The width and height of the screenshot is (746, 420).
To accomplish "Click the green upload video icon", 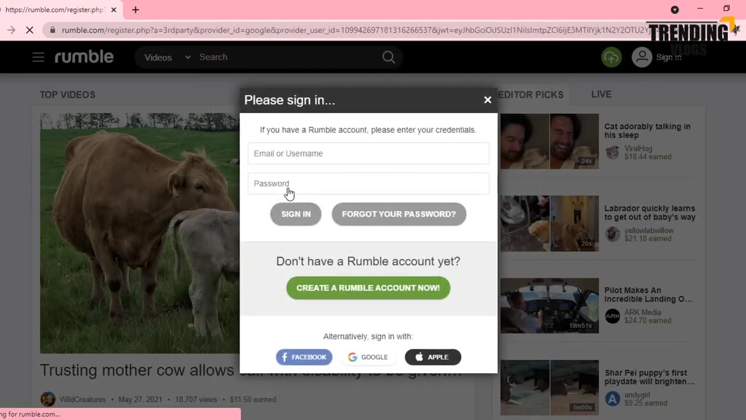I will pos(611,57).
